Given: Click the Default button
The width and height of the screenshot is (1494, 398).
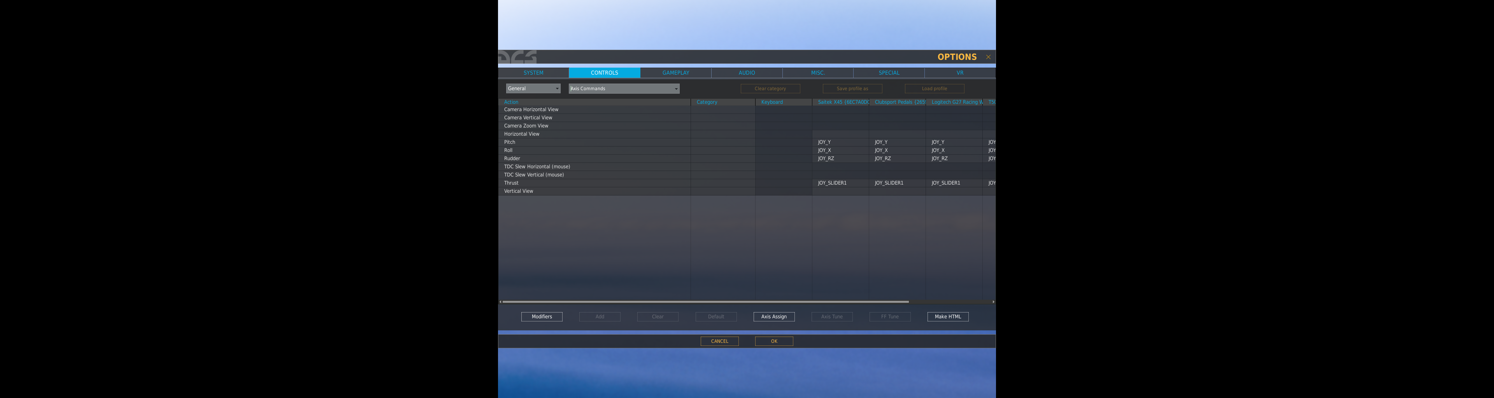Looking at the screenshot, I should [716, 317].
